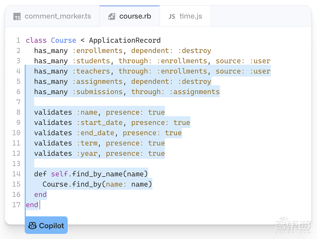Screen dimensions: 317x239
Task: Click the Course class name on line 1
Action: click(63, 41)
